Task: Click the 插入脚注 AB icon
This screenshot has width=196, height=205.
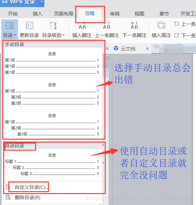Action: (82, 25)
